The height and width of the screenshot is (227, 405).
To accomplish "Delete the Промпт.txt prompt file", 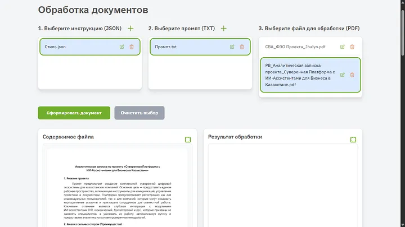I will click(x=242, y=47).
